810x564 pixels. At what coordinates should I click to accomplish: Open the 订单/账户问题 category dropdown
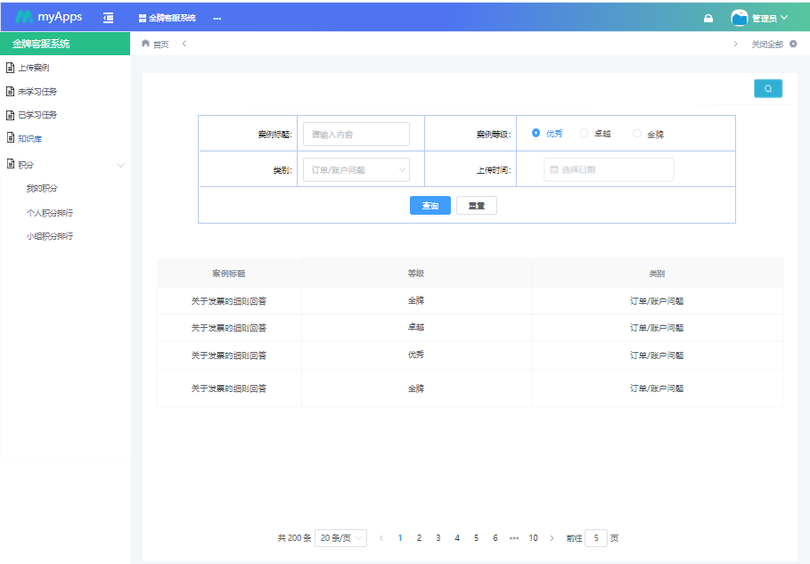tap(356, 169)
